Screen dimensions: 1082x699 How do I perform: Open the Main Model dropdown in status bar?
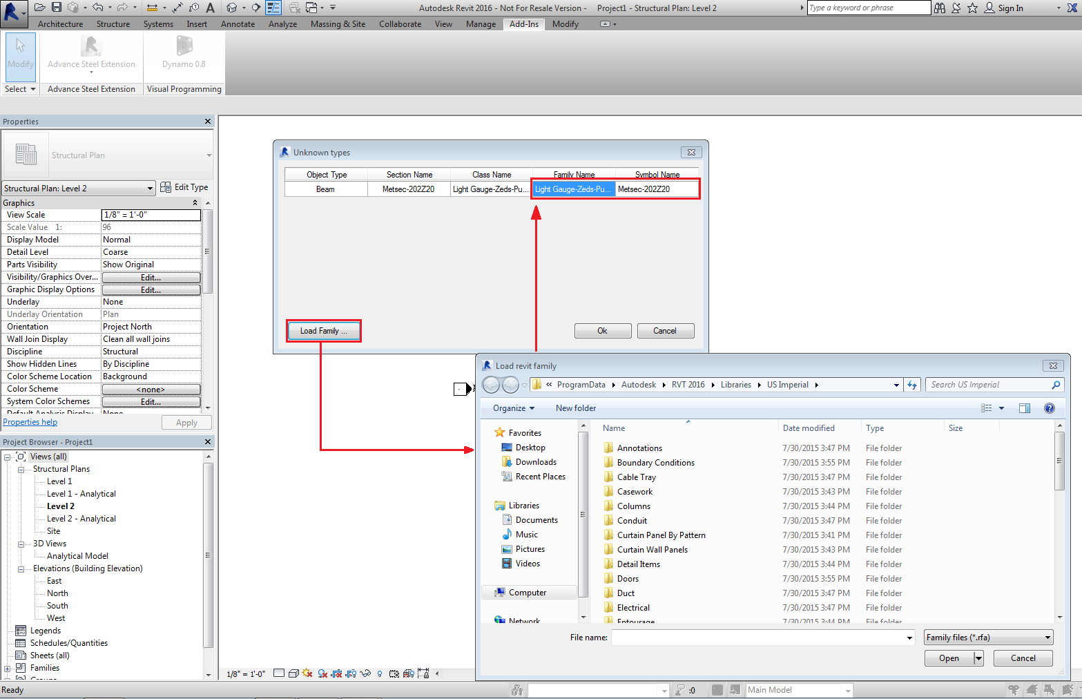click(847, 690)
